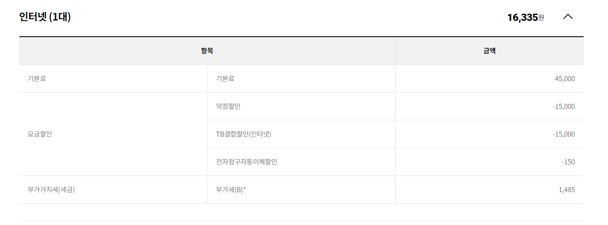Click the 원 currency unit label
Viewport: 608px width, 225px height.
(x=541, y=18)
